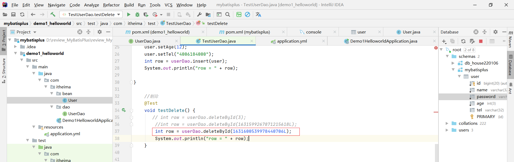The height and width of the screenshot is (162, 514).
Task: Expand the collations node in Database
Action: tap(447, 123)
